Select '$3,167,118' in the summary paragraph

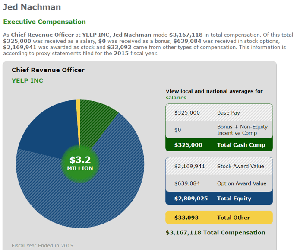[186, 35]
